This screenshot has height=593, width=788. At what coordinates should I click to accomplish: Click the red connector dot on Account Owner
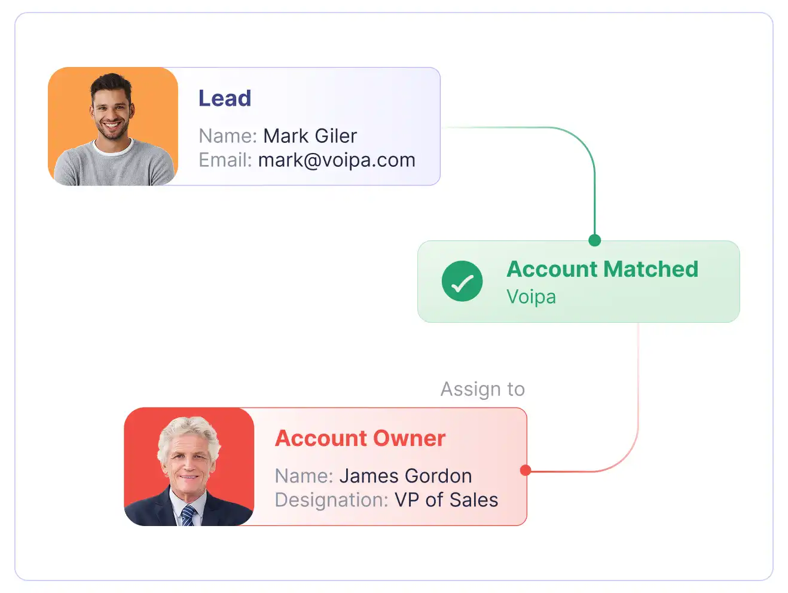(x=526, y=470)
